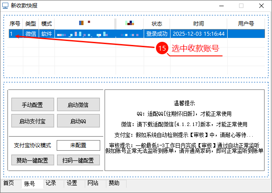This screenshot has height=193, width=272.
Task: Select the 赞助 tab
Action: point(114,183)
